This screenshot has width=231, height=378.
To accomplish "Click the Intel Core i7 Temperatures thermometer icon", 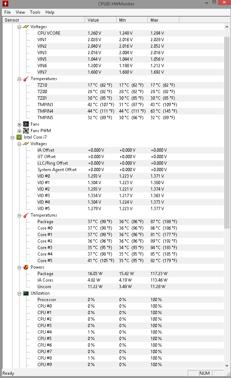I will pos(26,215).
